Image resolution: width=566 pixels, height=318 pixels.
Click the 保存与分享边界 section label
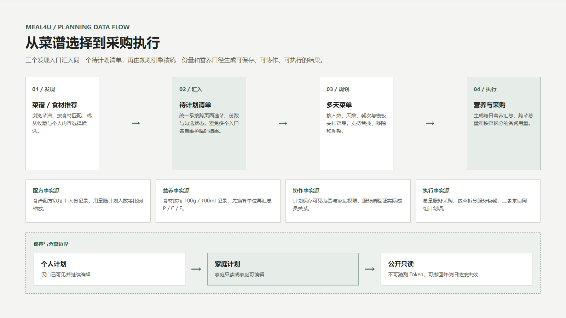tap(51, 244)
